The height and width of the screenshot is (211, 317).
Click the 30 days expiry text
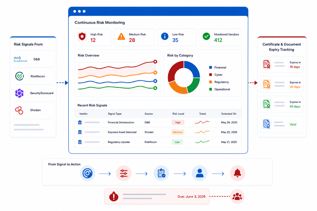(x=295, y=87)
